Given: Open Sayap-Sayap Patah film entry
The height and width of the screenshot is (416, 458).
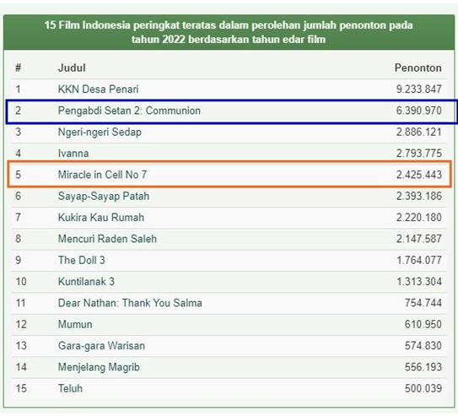Looking at the screenshot, I should pos(104,197).
